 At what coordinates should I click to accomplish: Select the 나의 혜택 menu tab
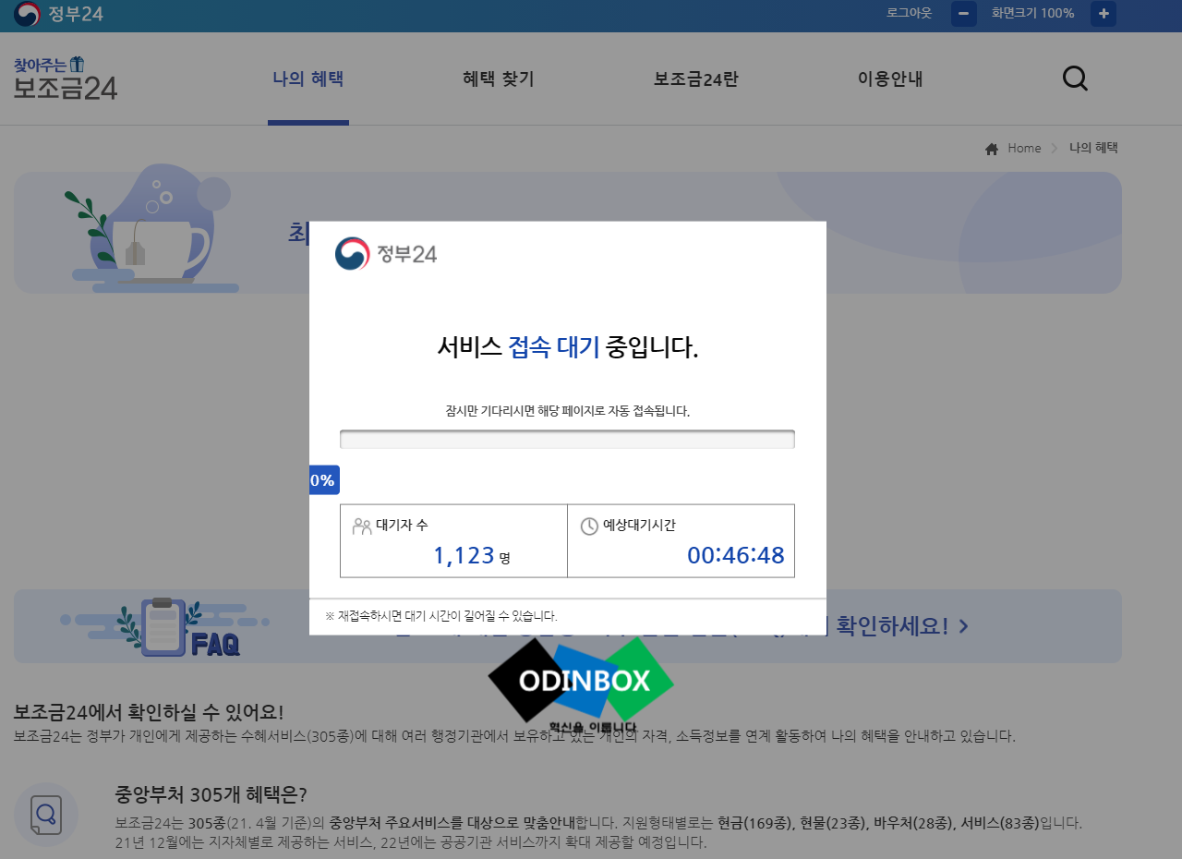coord(308,79)
